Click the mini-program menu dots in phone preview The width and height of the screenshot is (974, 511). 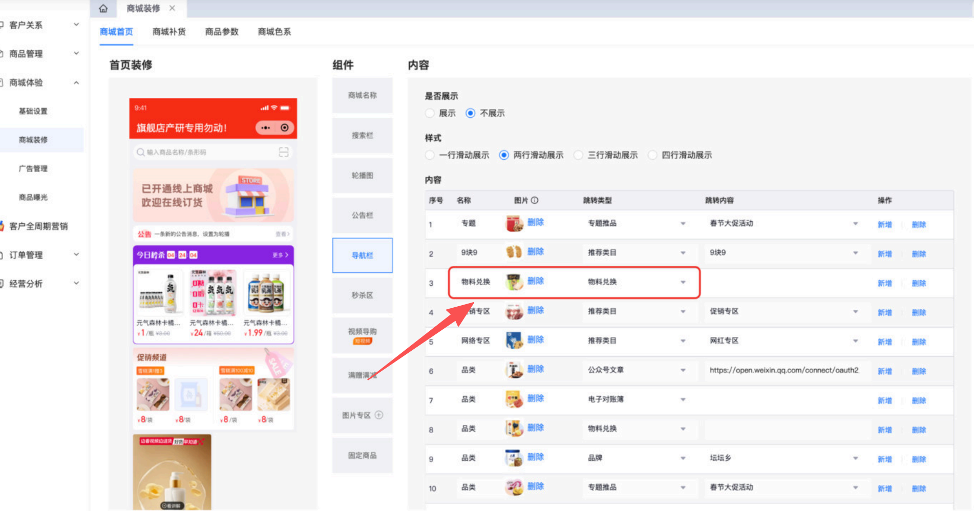click(x=265, y=127)
